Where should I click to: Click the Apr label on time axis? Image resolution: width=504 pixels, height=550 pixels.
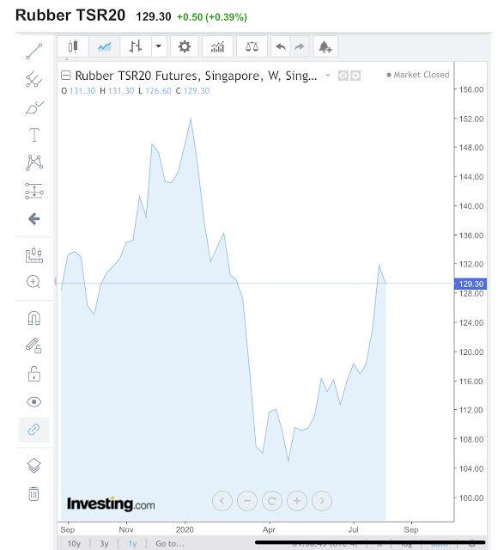pyautogui.click(x=270, y=529)
